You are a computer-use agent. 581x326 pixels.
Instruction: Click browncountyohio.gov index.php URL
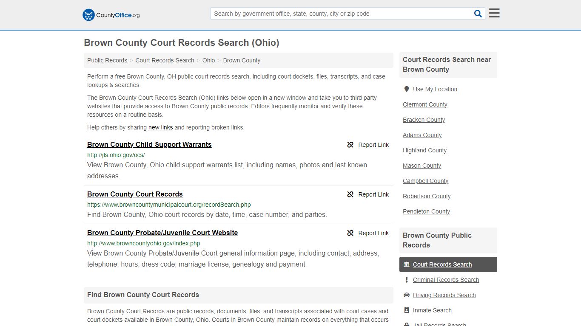[x=143, y=243]
